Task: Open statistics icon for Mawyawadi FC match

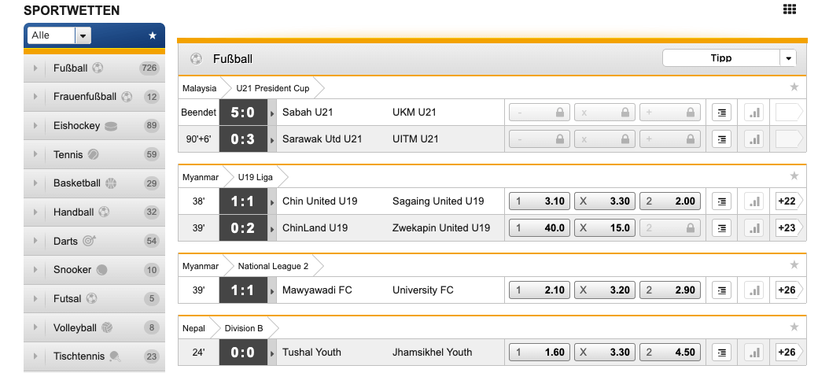Action: 754,290
